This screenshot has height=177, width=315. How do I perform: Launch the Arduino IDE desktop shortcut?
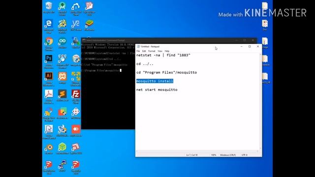(x=63, y=43)
